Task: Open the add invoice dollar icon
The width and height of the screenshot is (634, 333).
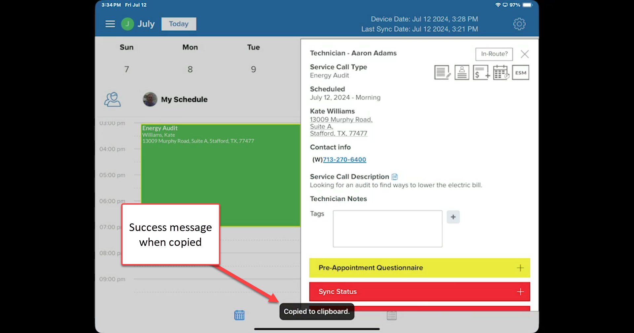Action: click(x=481, y=73)
